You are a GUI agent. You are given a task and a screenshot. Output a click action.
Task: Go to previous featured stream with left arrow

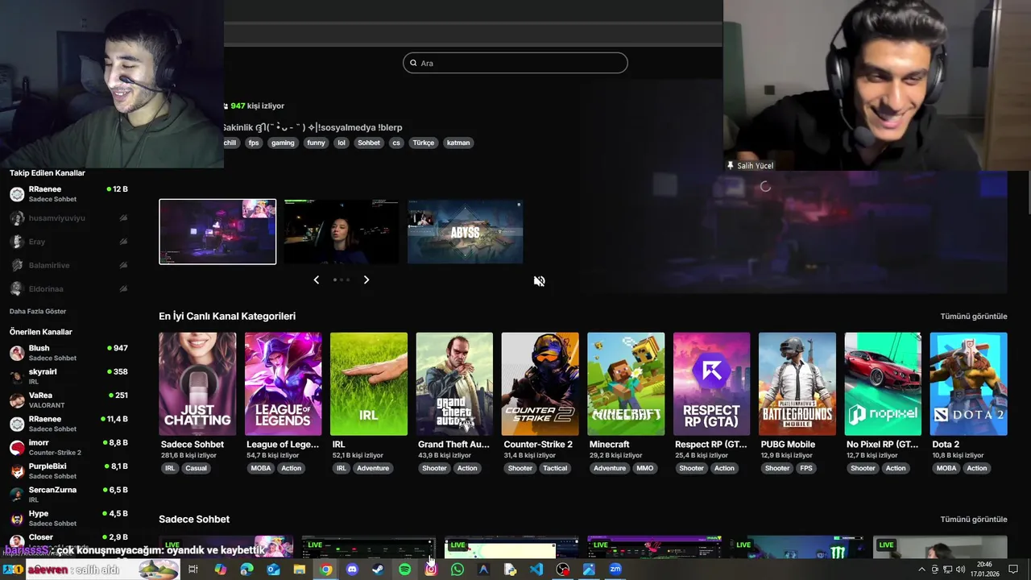[317, 280]
